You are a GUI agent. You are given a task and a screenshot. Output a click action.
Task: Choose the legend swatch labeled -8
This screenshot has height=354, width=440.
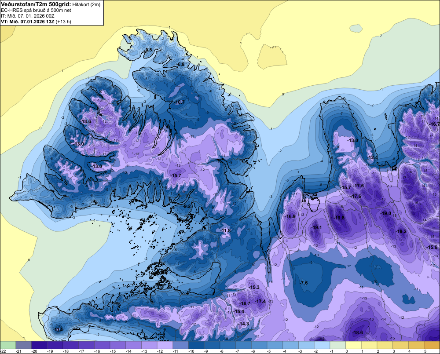coord(228,345)
